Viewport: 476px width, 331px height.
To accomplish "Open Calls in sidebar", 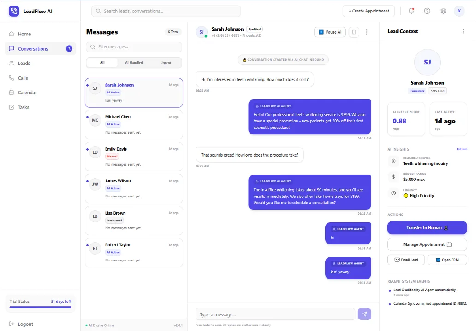I will pos(40,78).
